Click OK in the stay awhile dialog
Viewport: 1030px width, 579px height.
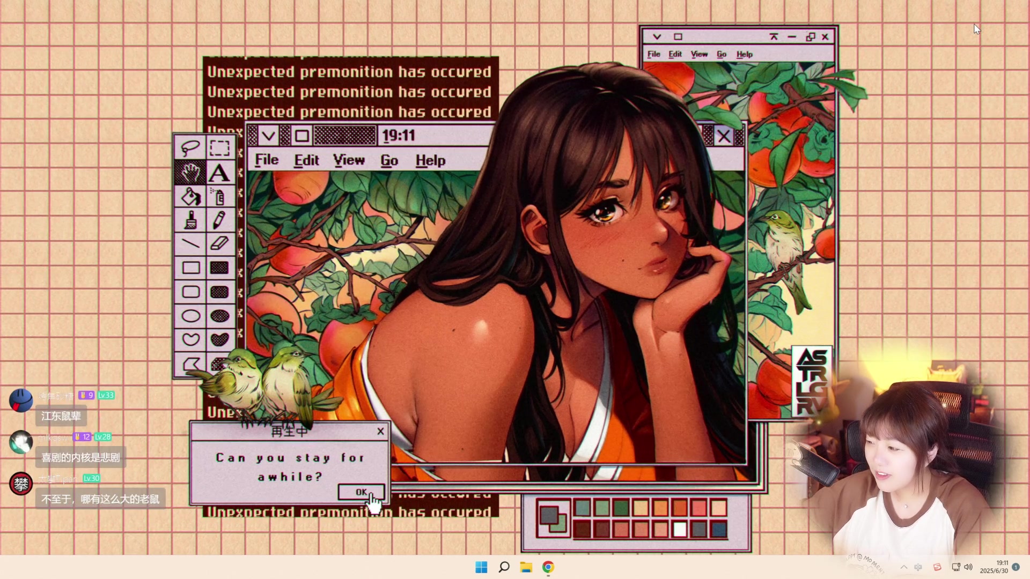(x=361, y=492)
